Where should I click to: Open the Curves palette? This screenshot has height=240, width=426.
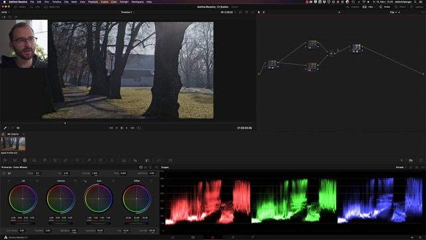click(x=65, y=161)
